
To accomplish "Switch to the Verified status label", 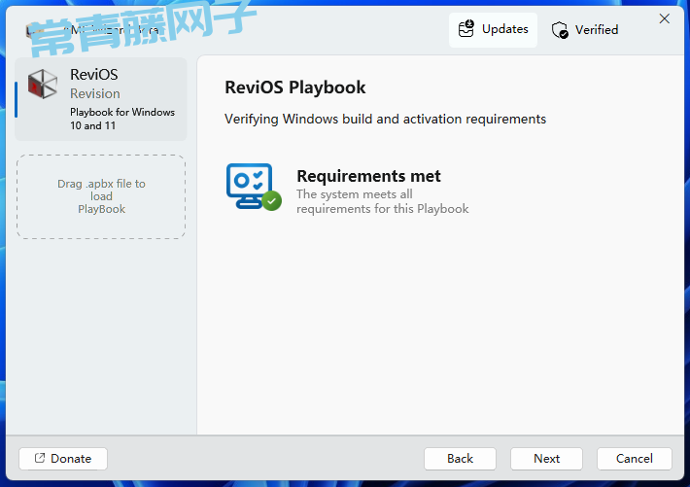I will (597, 30).
